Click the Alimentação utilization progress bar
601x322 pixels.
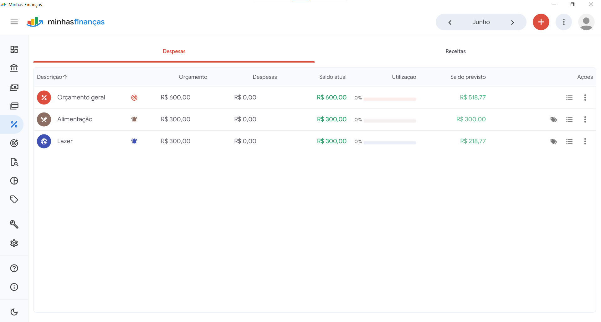(390, 121)
